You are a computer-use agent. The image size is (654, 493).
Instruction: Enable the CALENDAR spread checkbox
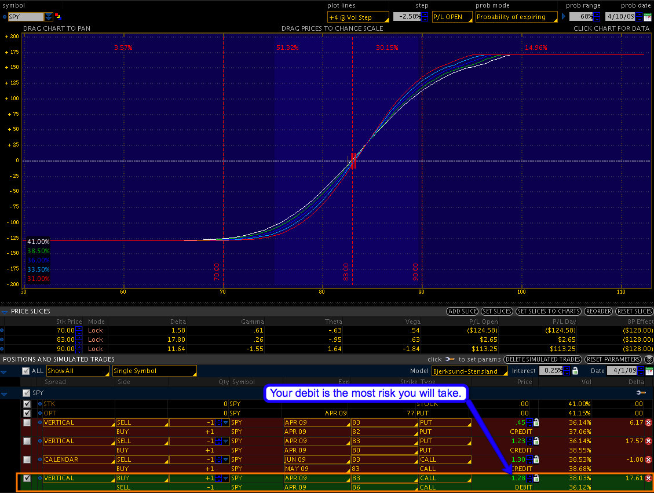click(27, 460)
